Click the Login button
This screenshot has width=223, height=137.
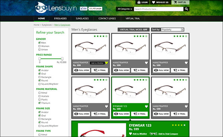[x=142, y=2]
